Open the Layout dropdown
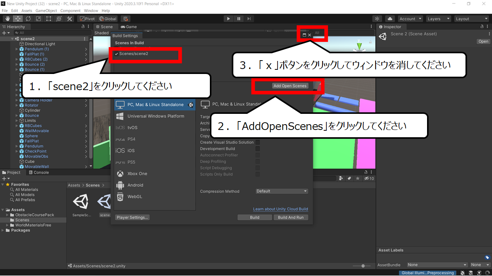This screenshot has width=492, height=276. [x=471, y=19]
